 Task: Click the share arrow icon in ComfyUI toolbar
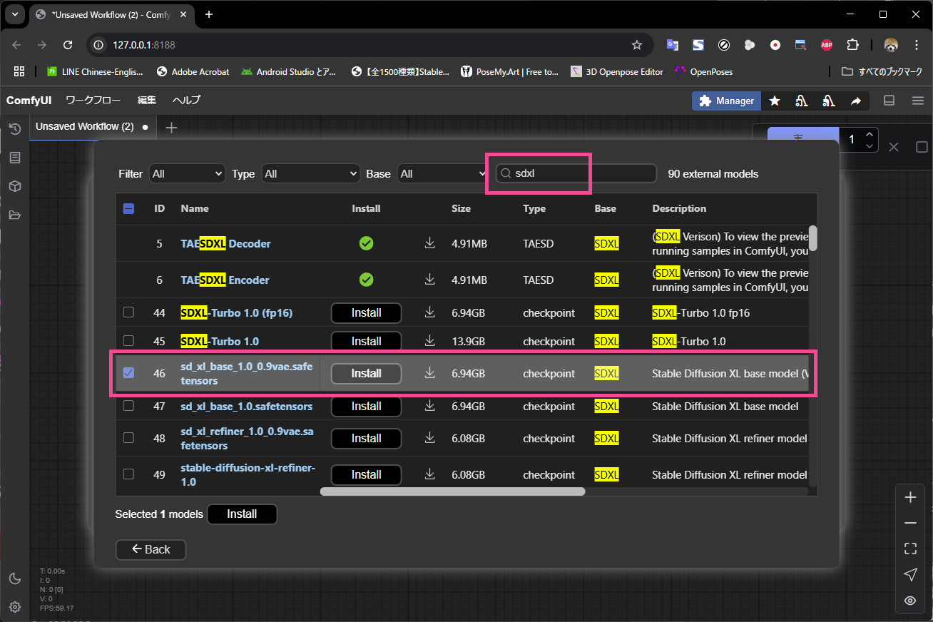point(856,101)
